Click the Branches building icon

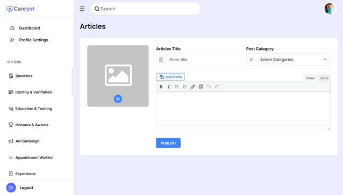pyautogui.click(x=11, y=76)
